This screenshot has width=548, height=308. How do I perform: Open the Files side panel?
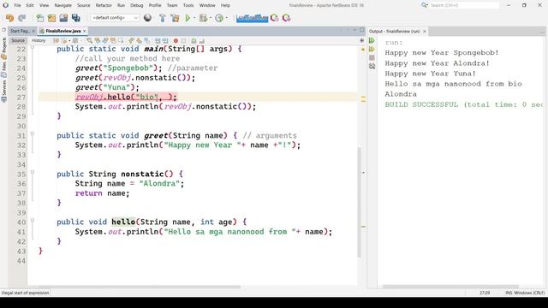click(x=3, y=70)
